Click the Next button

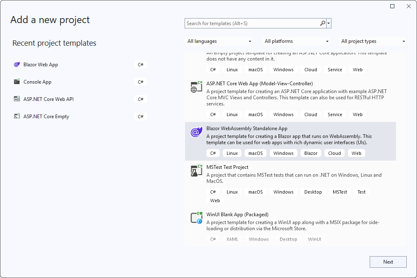tap(388, 262)
